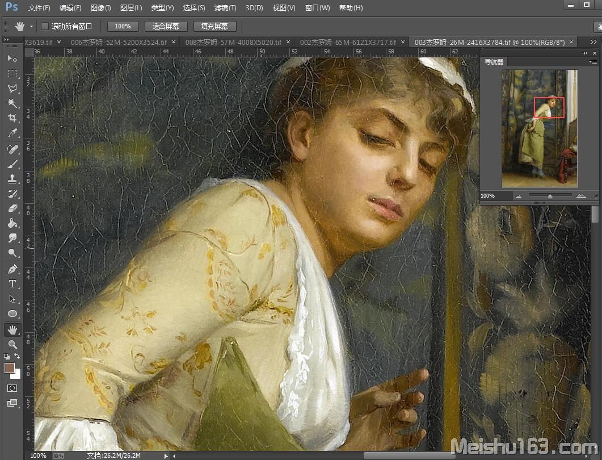Open Hand tool preset picker dropdown
Image resolution: width=602 pixels, height=460 pixels.
coord(31,27)
